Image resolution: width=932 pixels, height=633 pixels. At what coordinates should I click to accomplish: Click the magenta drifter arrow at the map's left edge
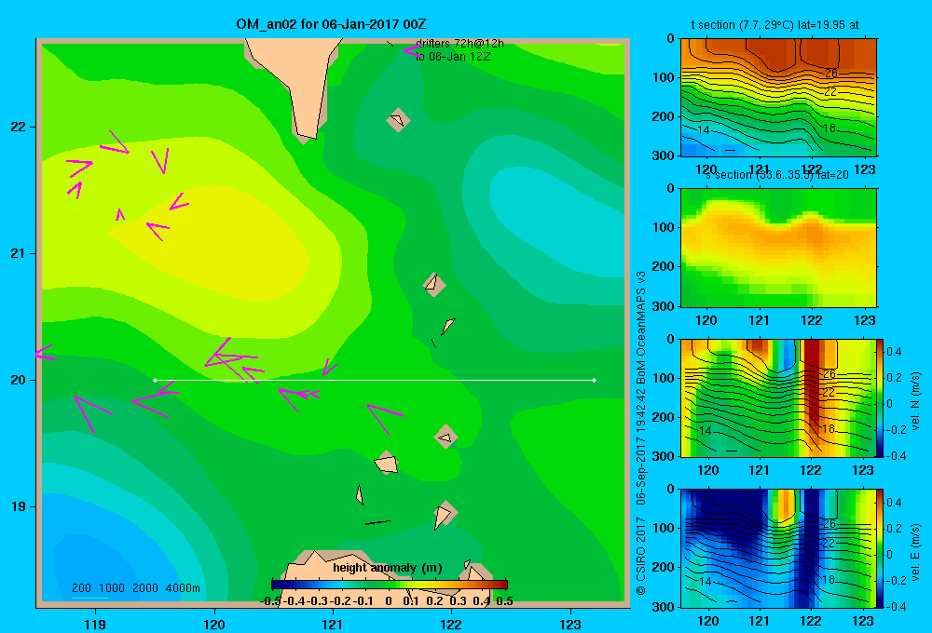pyautogui.click(x=45, y=353)
